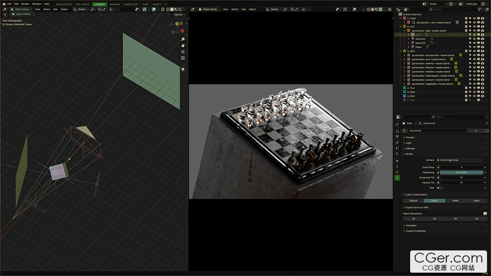This screenshot has height=276, width=491.
Task: Click the Area.Scrim light name field
Action: click(x=437, y=130)
